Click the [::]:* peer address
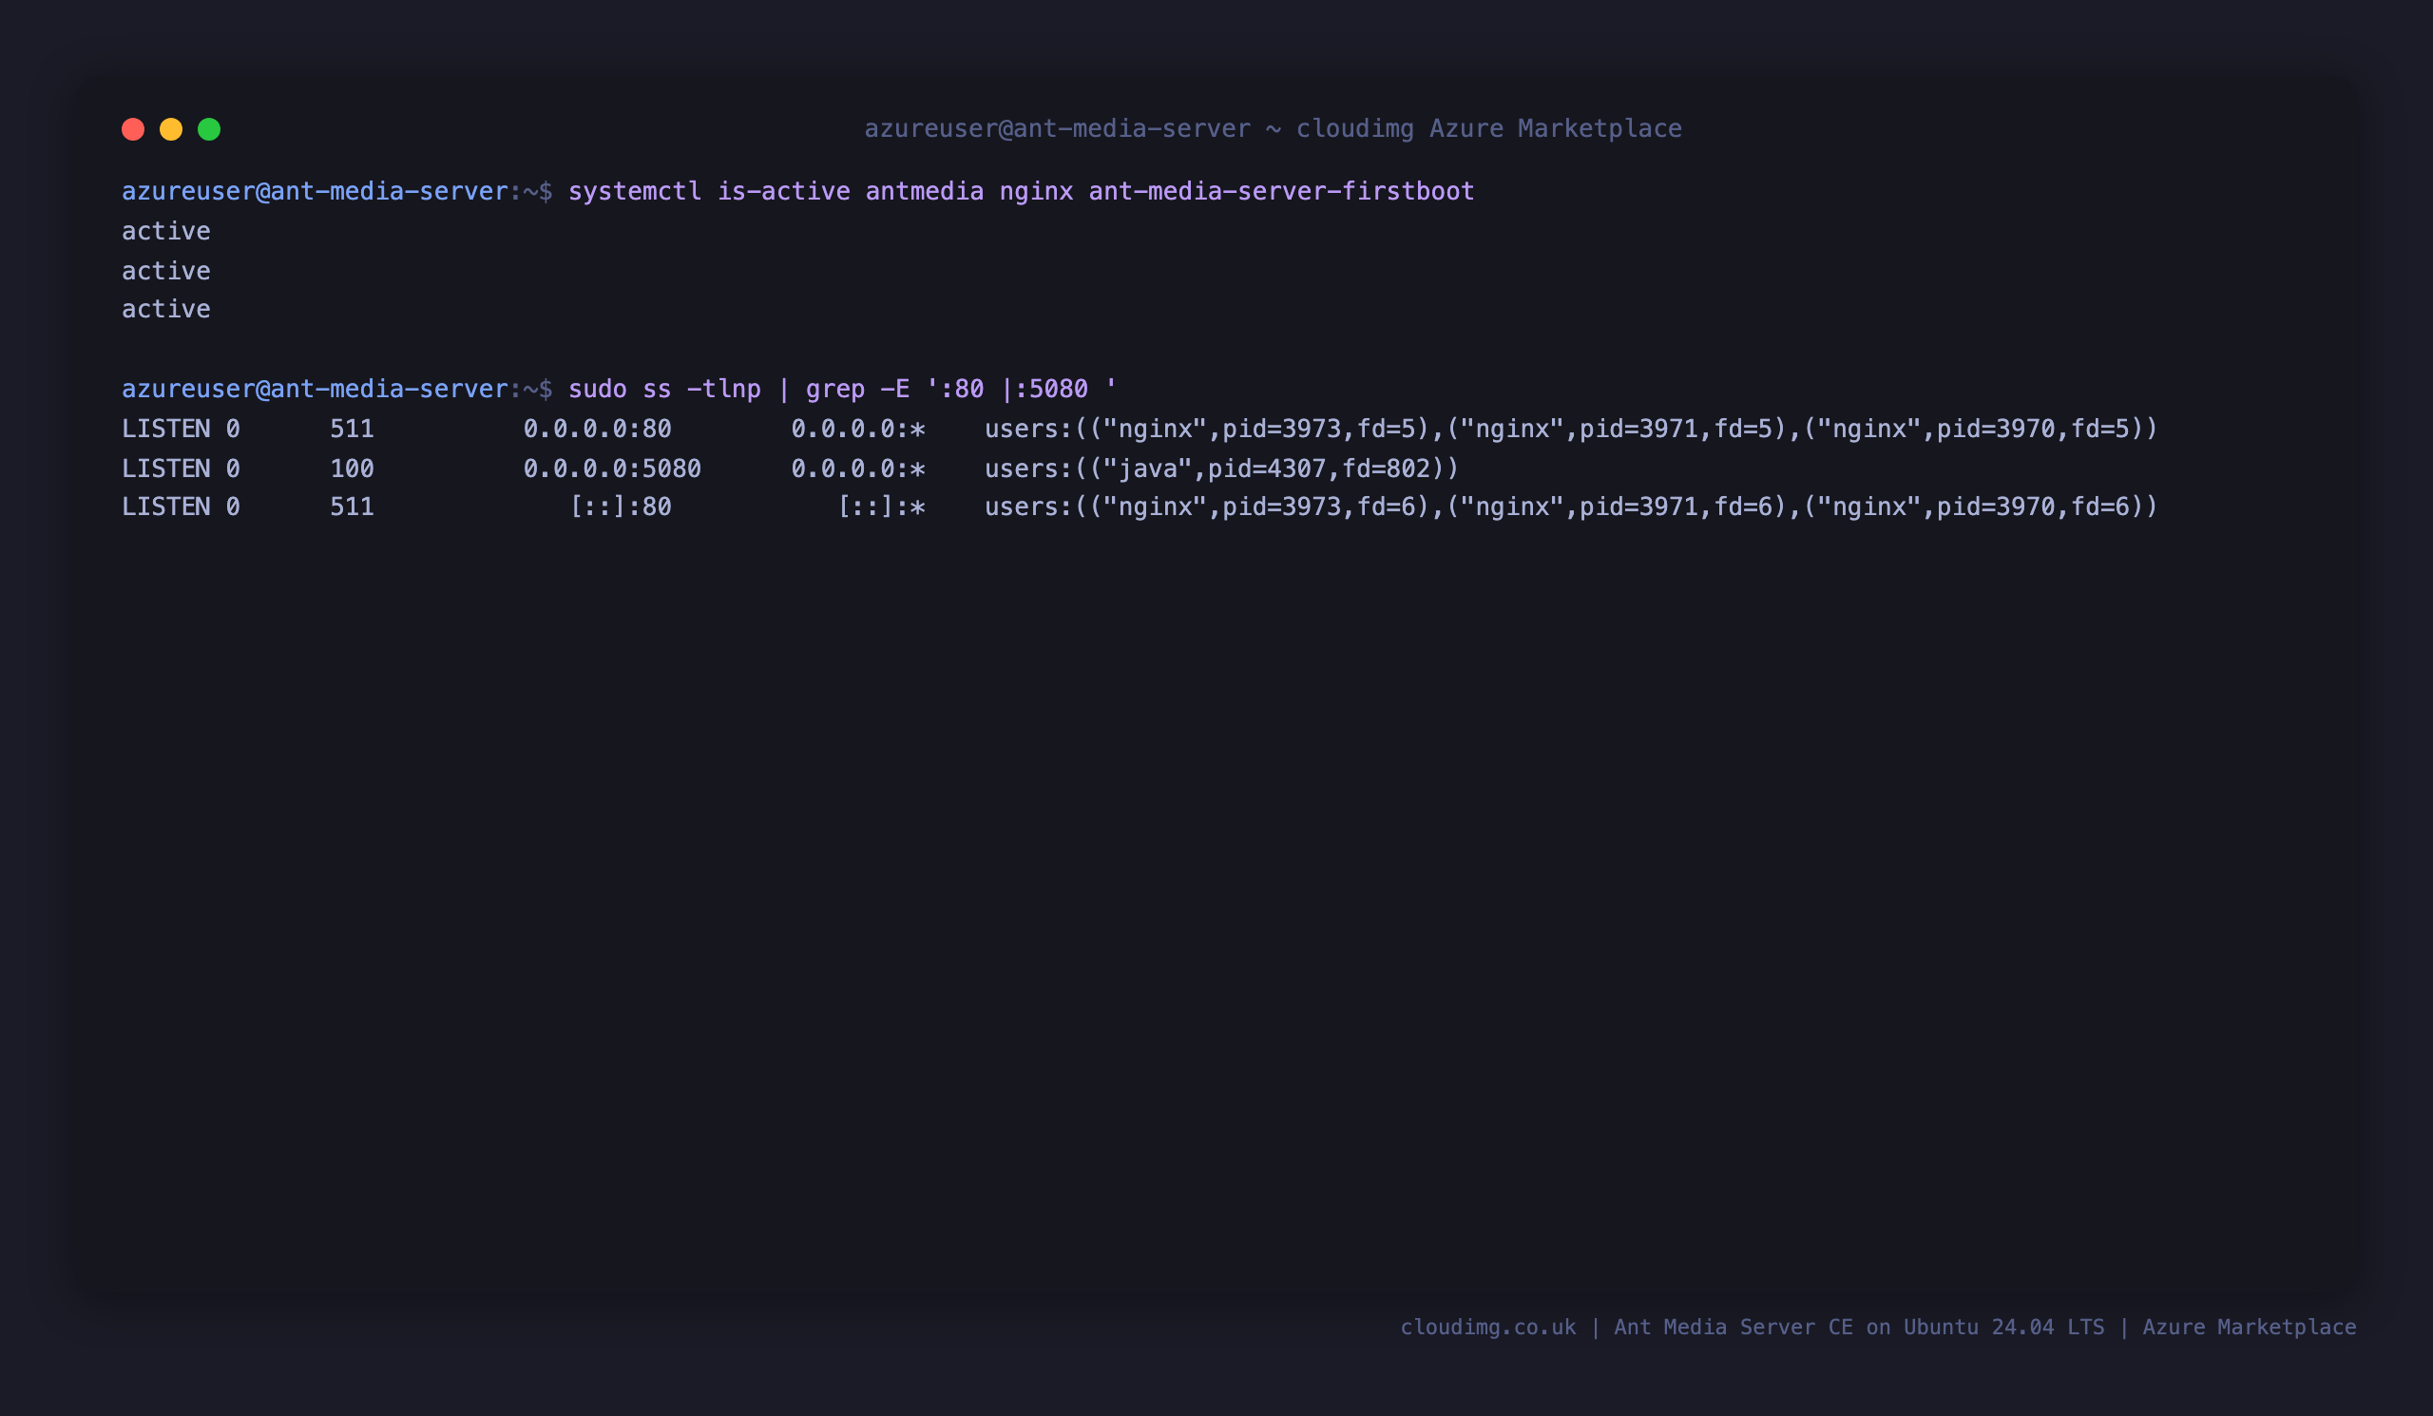The height and width of the screenshot is (1416, 2433). tap(881, 507)
